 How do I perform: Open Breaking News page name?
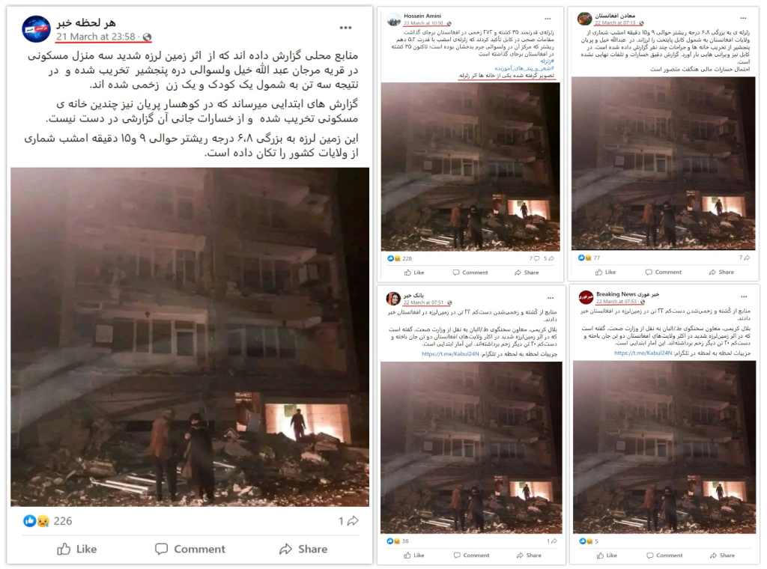(628, 294)
